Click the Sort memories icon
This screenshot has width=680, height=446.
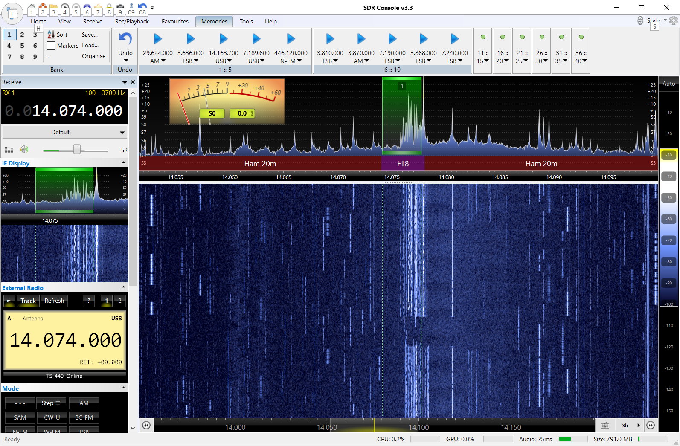[51, 35]
